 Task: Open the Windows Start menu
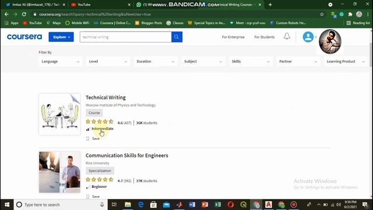pyautogui.click(x=7, y=205)
